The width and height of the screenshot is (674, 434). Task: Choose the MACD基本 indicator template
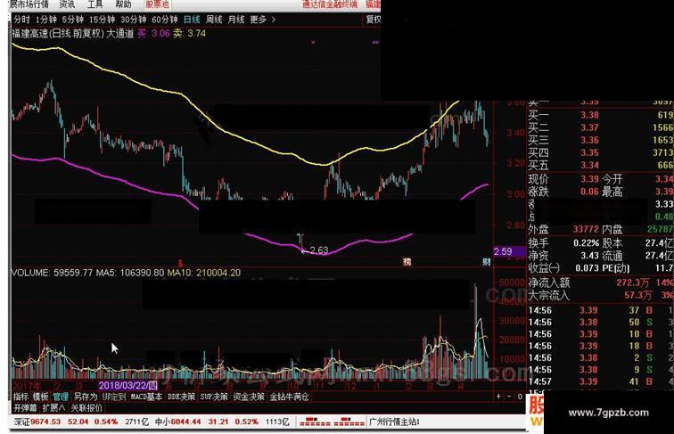[x=146, y=397]
